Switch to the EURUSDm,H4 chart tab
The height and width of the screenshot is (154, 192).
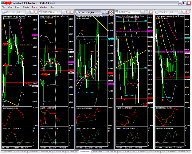coord(154,152)
